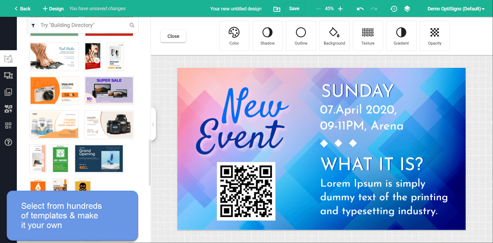Open the Opacity option
Viewport: 493px width, 243px height.
tap(435, 36)
